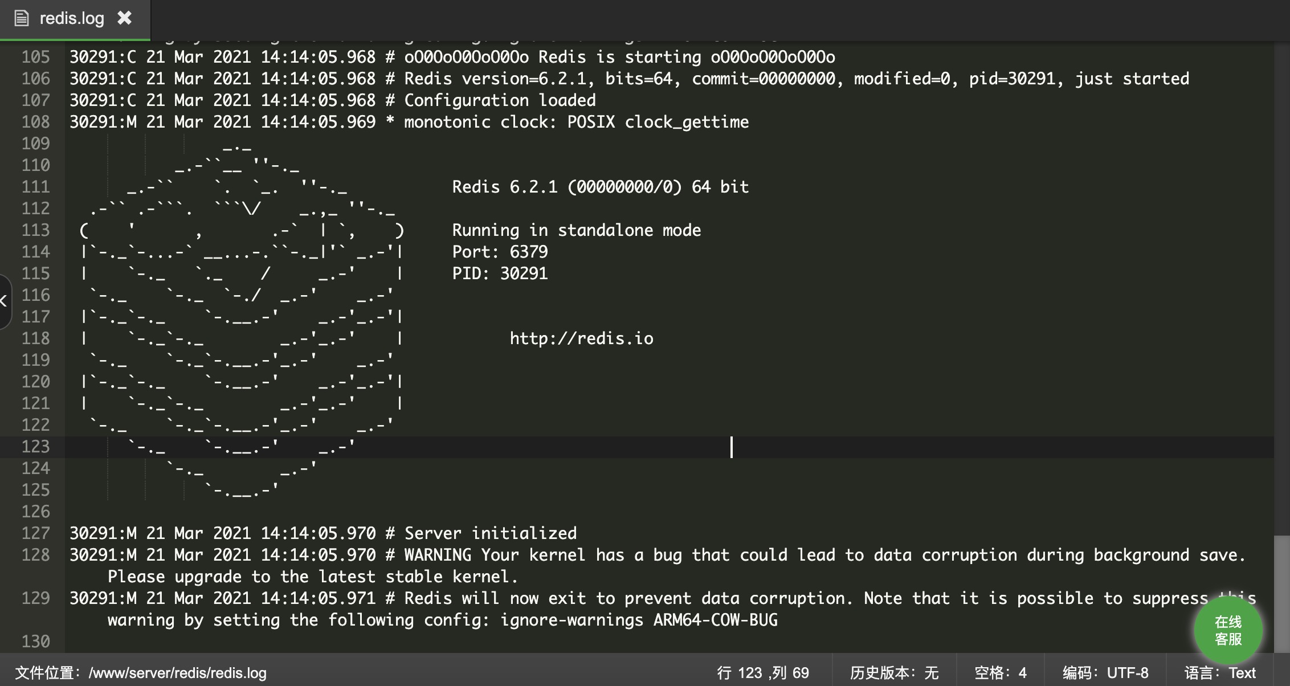The height and width of the screenshot is (686, 1290).
Task: Click the 行 123 列 69 position indicator
Action: pyautogui.click(x=763, y=673)
